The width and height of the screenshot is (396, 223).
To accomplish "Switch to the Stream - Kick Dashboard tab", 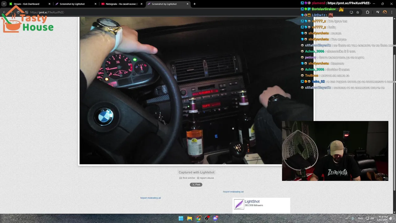I will (x=29, y=4).
